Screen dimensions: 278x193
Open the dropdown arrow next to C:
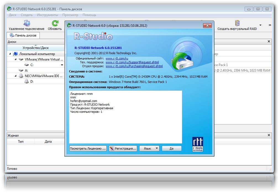coord(62,65)
